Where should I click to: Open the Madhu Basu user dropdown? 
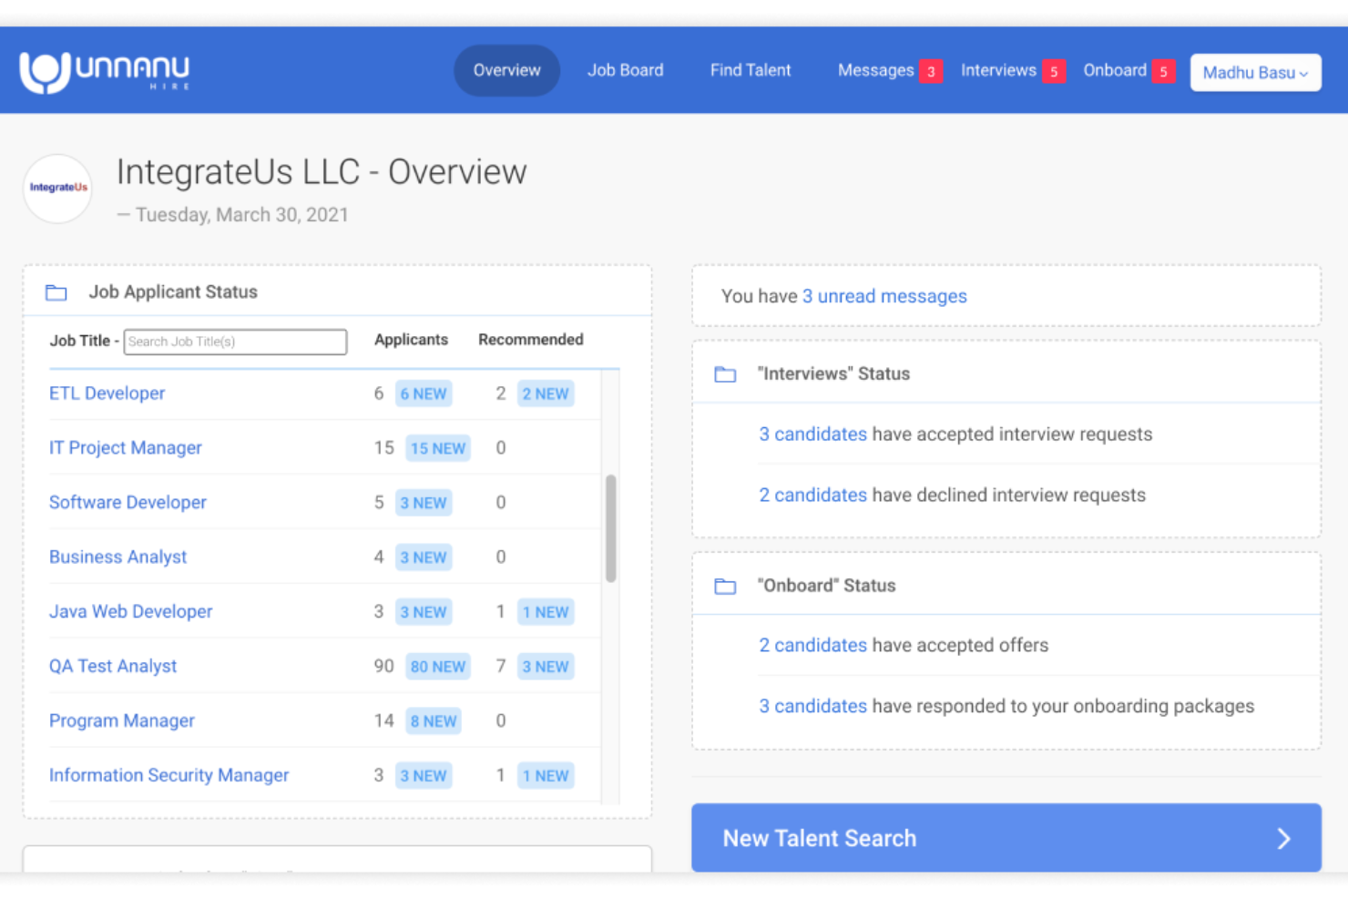(x=1255, y=72)
